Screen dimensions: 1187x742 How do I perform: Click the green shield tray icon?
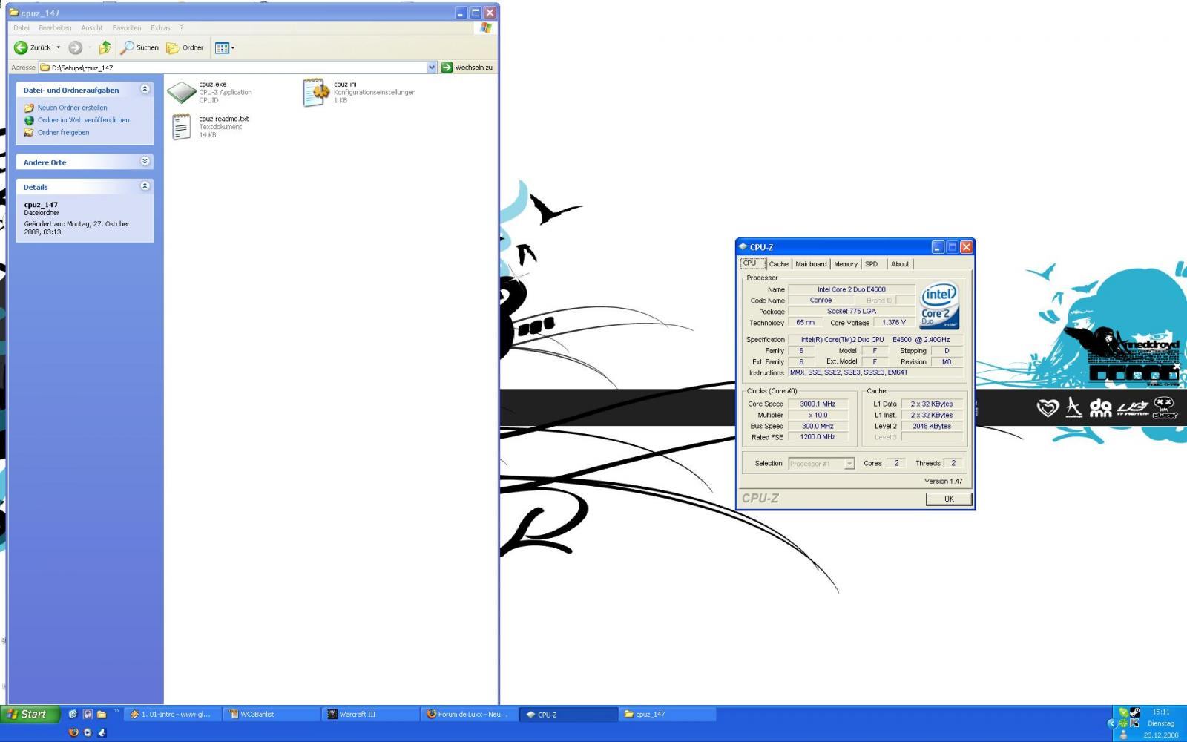tap(1123, 712)
